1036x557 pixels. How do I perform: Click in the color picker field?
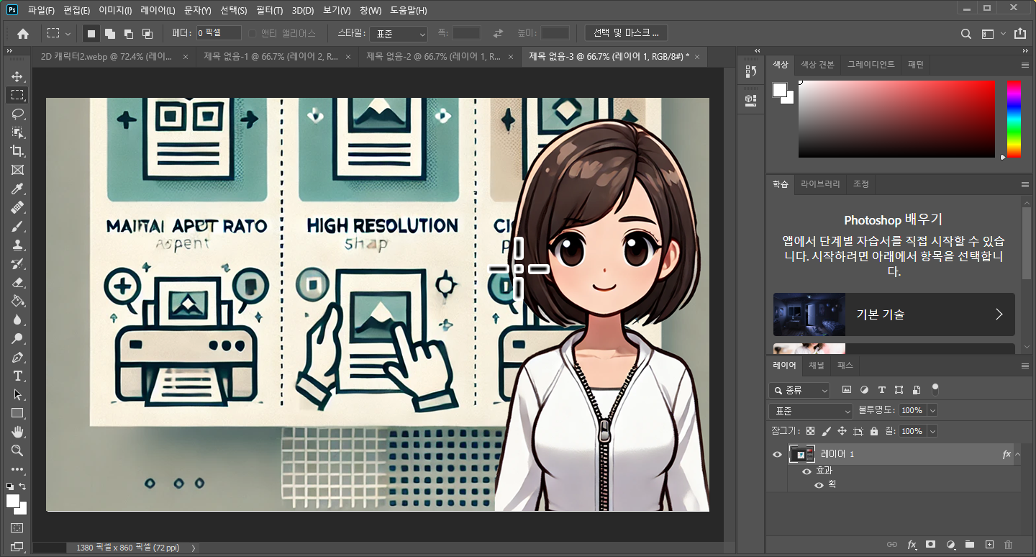896,119
